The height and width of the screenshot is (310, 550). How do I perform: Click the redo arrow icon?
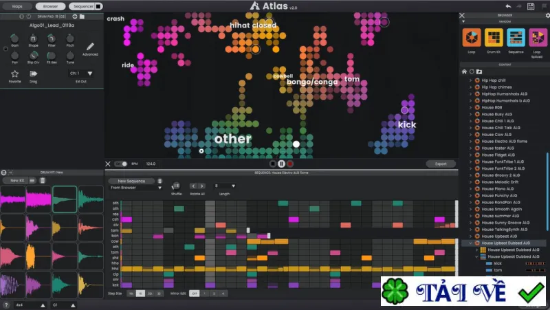[x=519, y=6]
